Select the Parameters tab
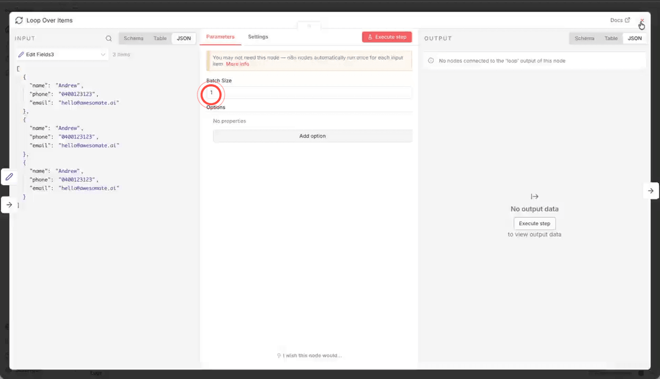Screen dimensions: 660x379 click(220, 37)
